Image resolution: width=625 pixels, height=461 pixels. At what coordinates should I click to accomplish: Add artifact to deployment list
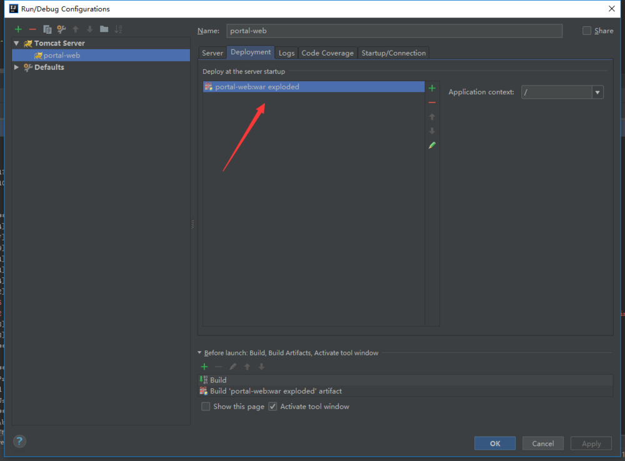[x=432, y=88]
